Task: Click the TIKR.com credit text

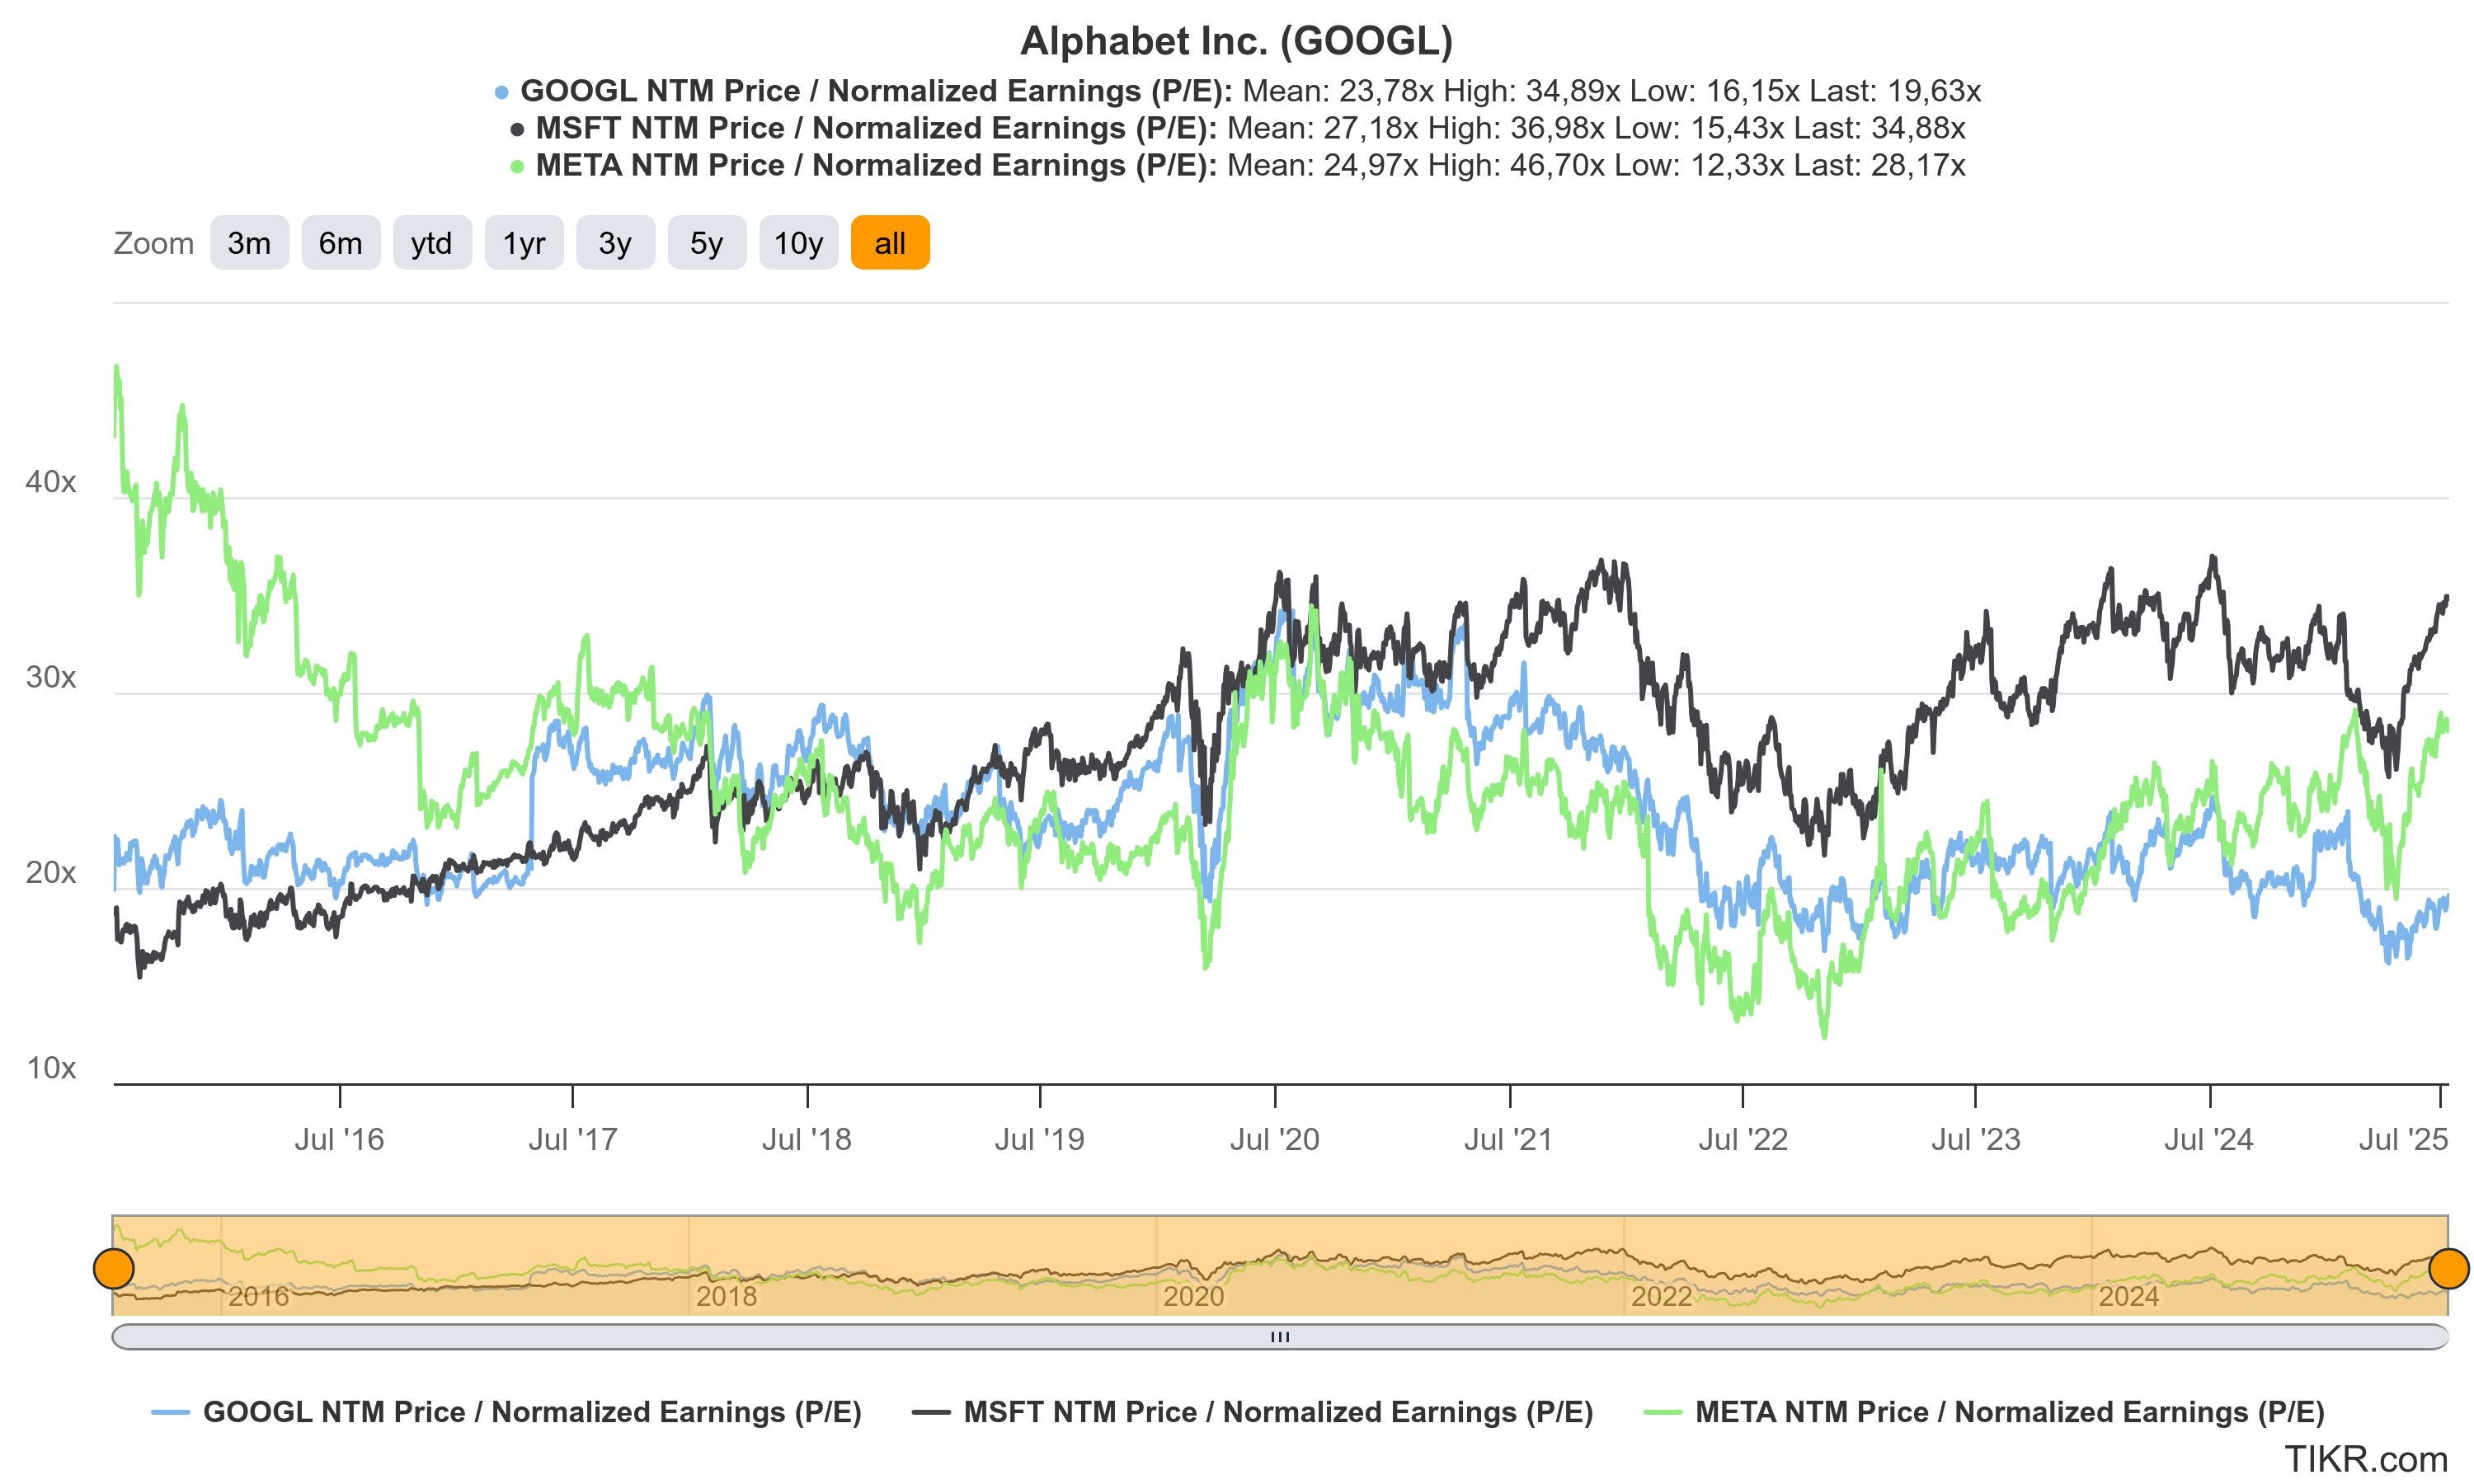Action: click(x=2366, y=1459)
